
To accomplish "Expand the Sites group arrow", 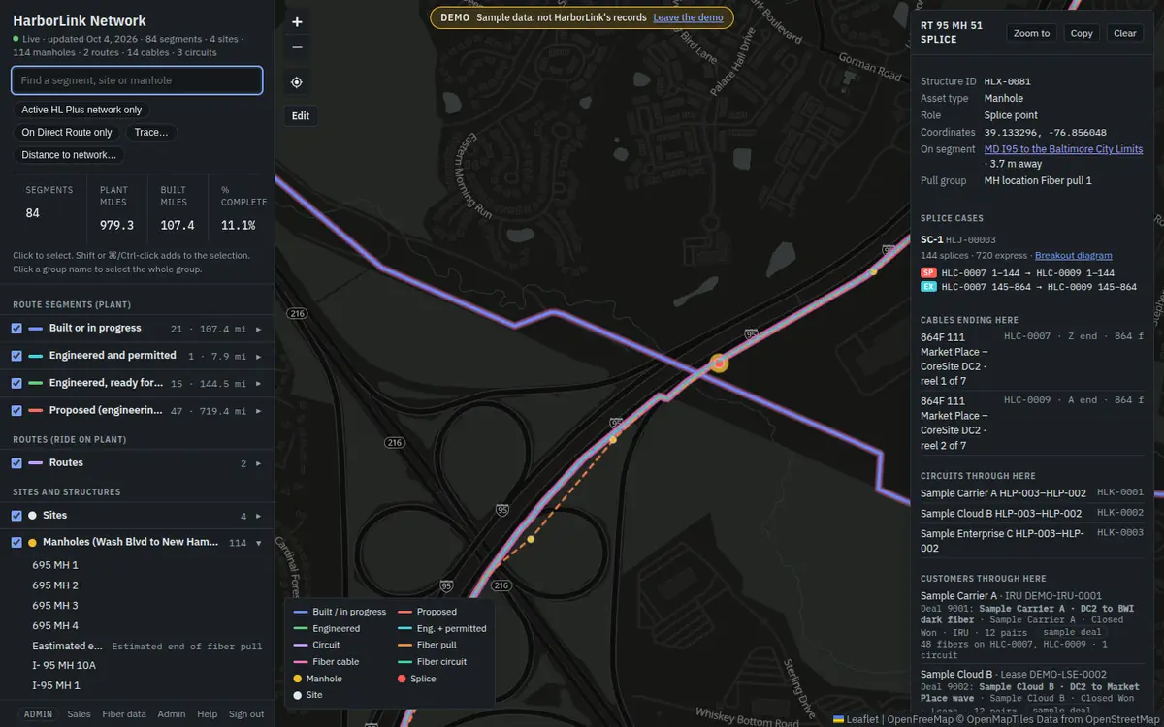I will (258, 516).
